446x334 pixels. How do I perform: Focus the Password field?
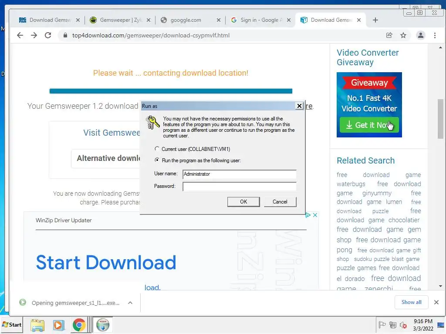pos(239,187)
